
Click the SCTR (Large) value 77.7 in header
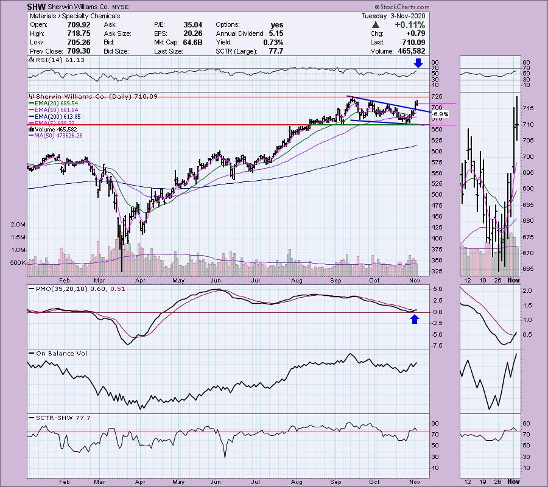(x=276, y=51)
